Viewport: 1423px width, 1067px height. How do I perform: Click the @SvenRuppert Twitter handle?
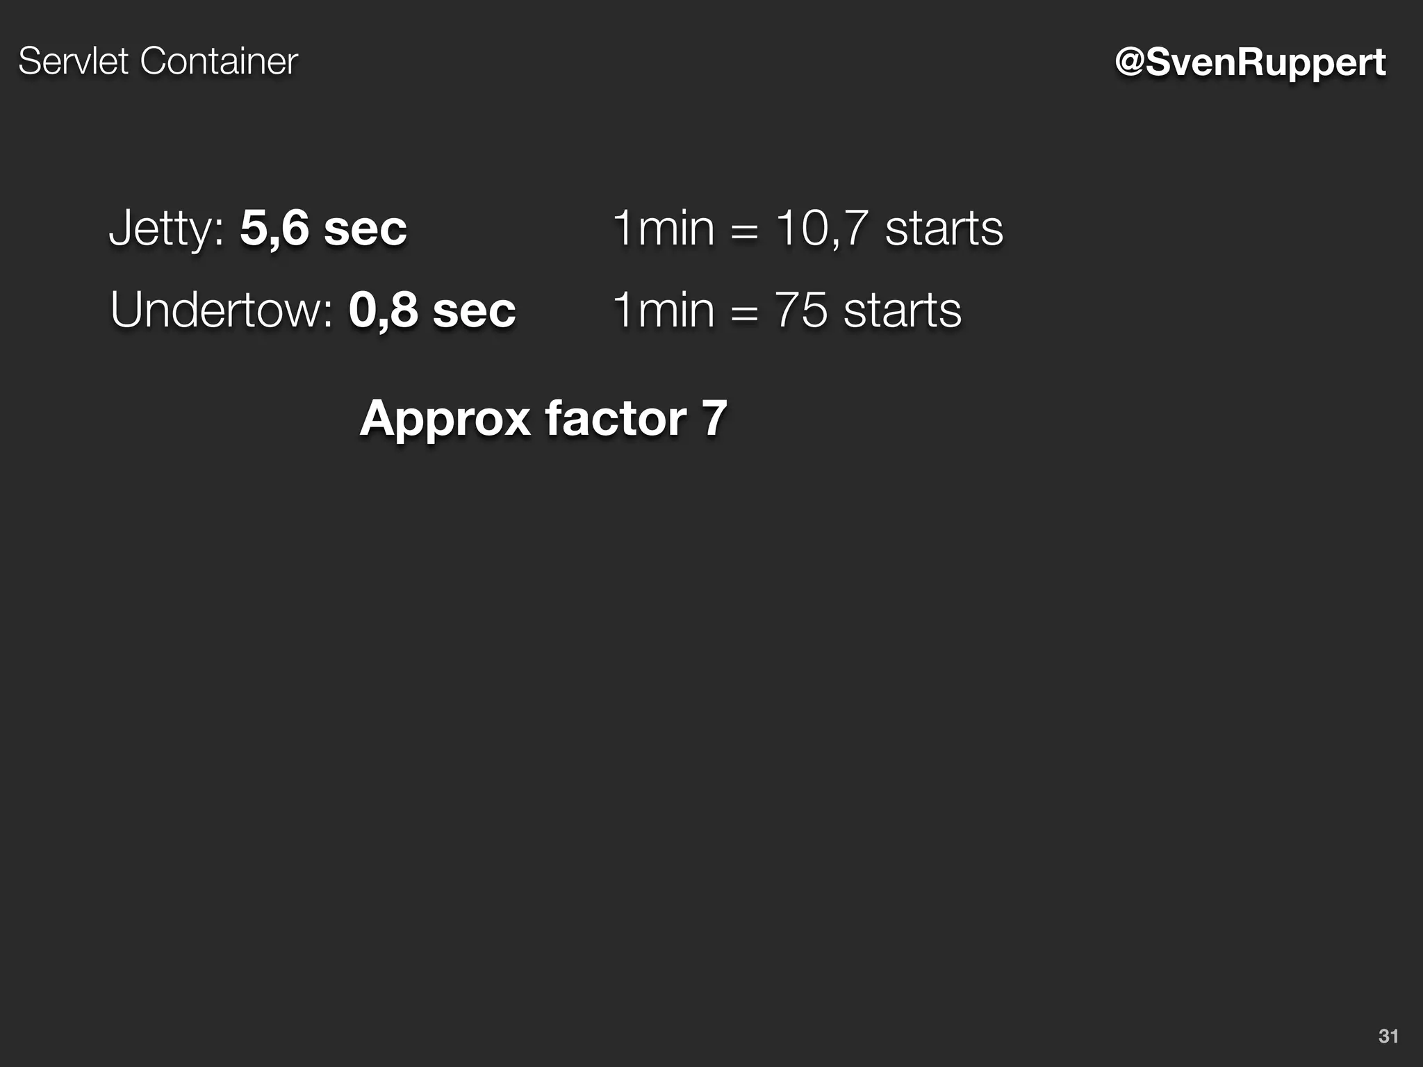1249,63
